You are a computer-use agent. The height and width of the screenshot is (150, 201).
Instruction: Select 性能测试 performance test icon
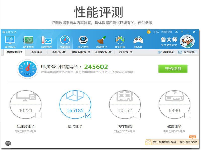(65, 42)
